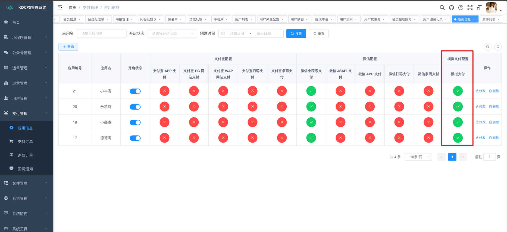Expand 系统监控 sidebar menu
The height and width of the screenshot is (232, 507).
(x=26, y=214)
